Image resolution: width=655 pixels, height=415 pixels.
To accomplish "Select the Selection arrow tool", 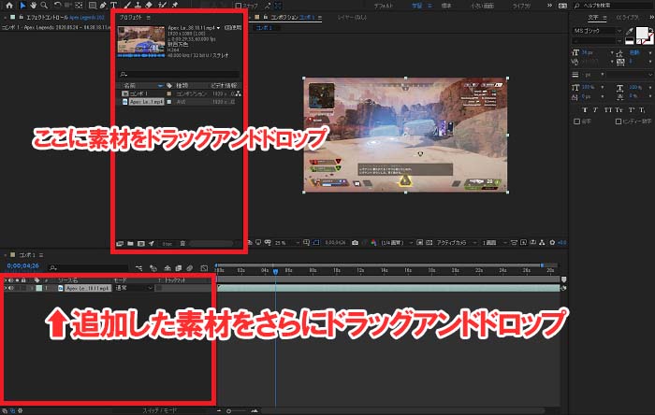I will point(22,6).
